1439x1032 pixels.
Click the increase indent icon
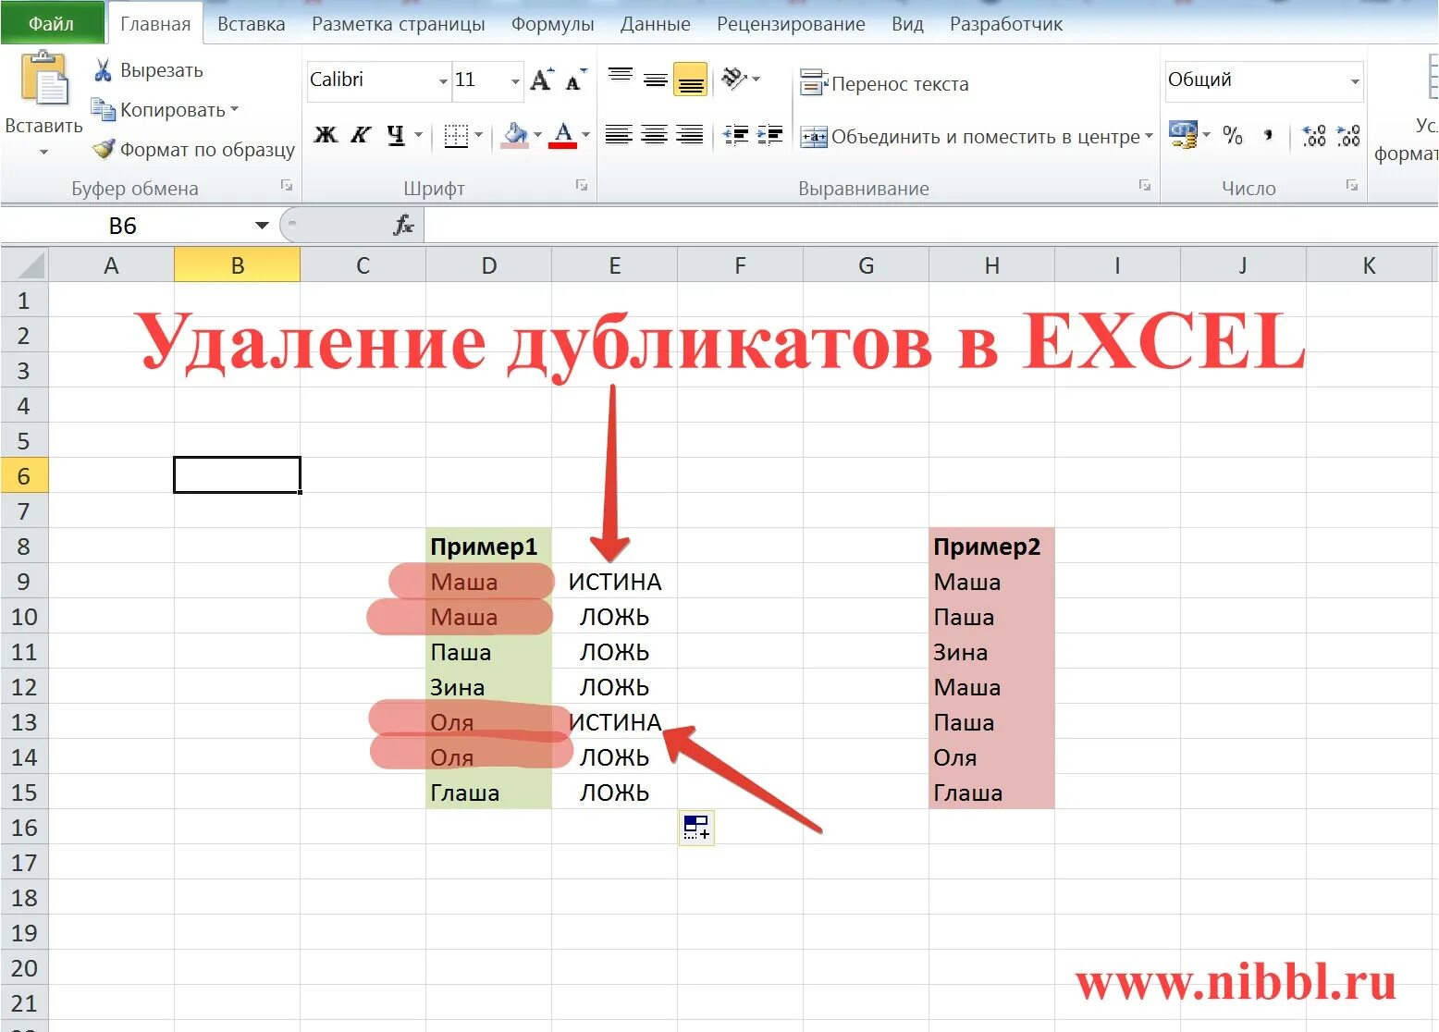pos(770,135)
